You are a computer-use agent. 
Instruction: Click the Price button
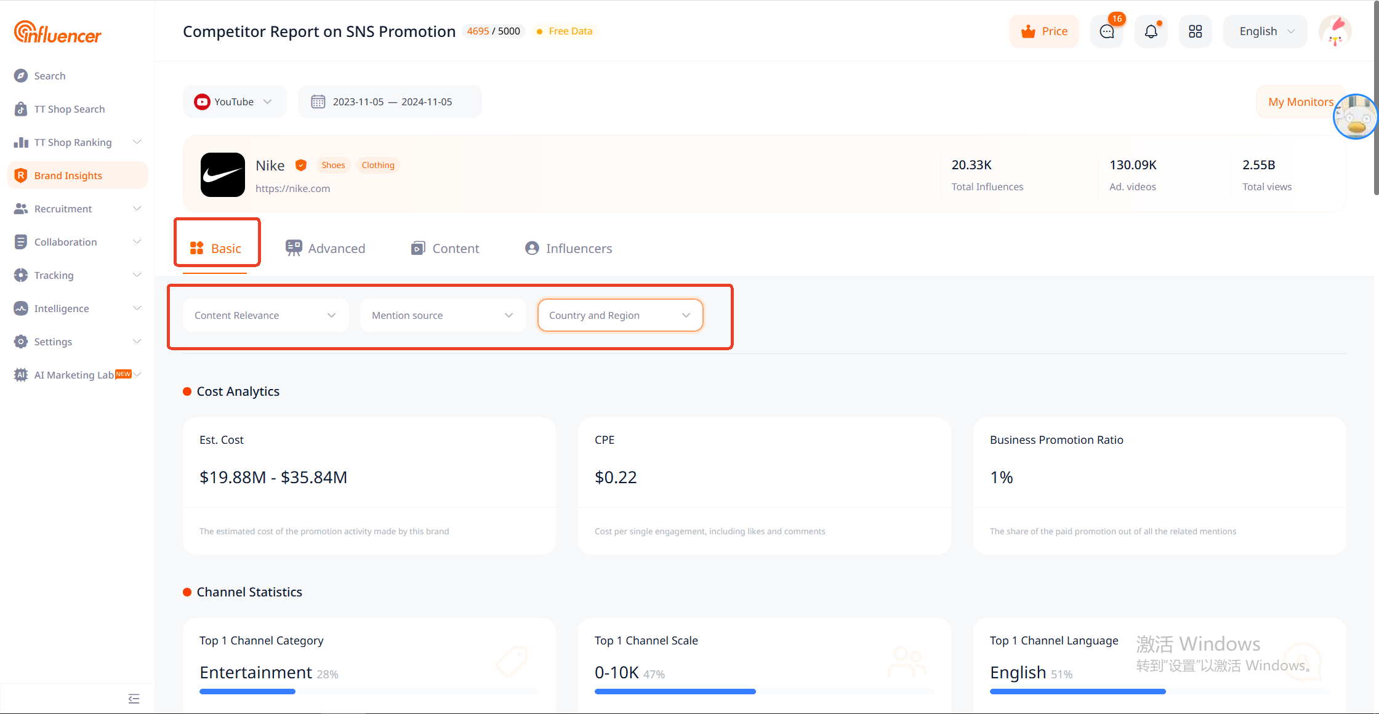[1044, 31]
